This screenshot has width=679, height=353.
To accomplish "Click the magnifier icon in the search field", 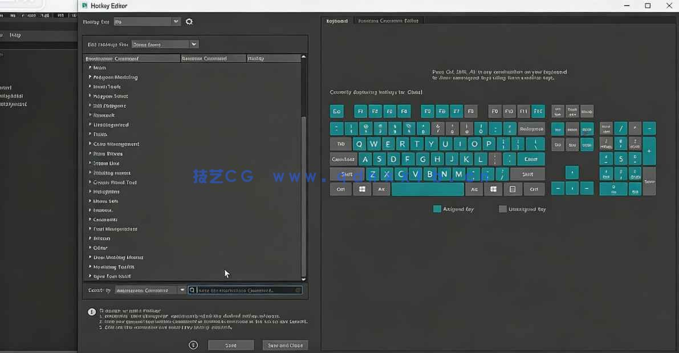I will click(x=192, y=290).
